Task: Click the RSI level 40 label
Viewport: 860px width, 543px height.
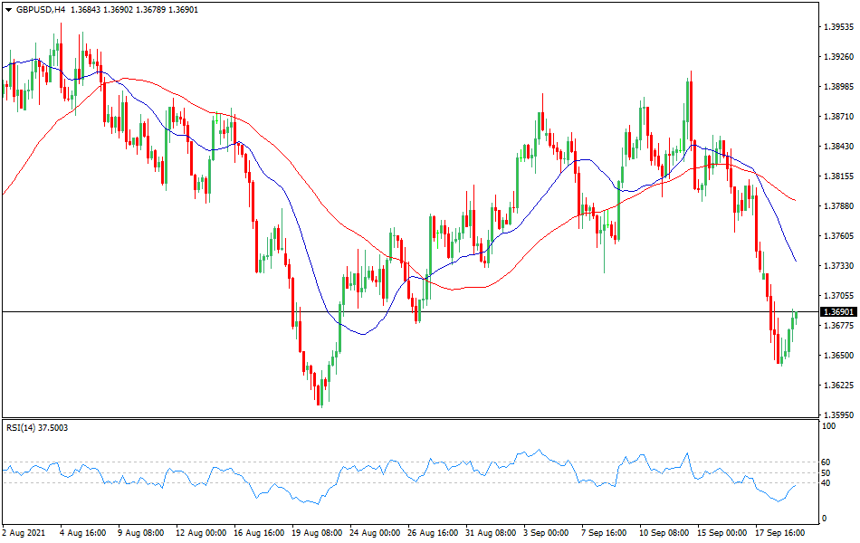Action: [x=825, y=483]
